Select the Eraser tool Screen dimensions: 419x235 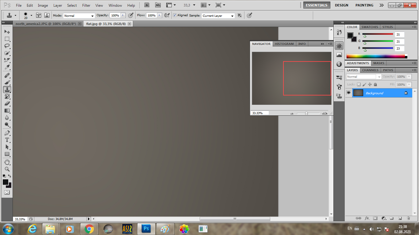click(x=7, y=103)
